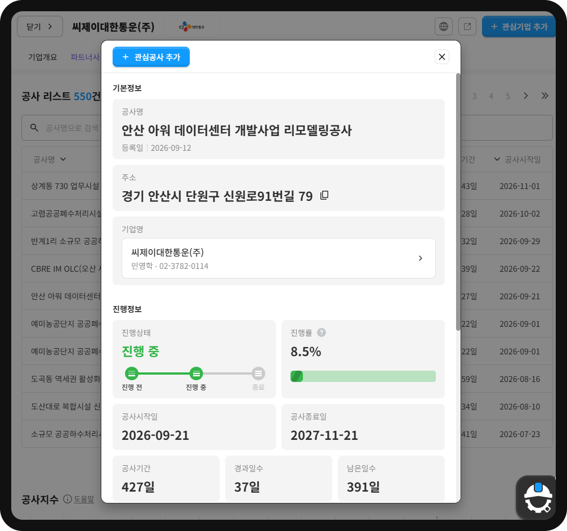
Task: Click the 2026-10-02 start date cell
Action: point(520,214)
